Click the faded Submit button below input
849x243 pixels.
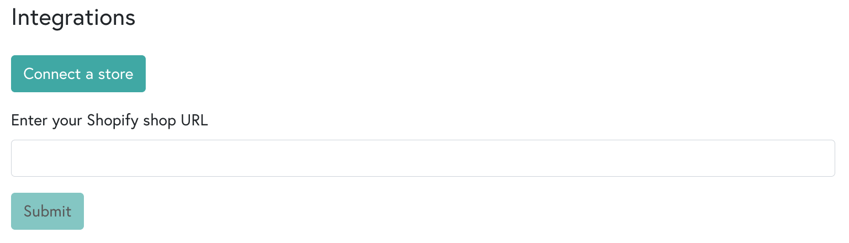coord(47,211)
